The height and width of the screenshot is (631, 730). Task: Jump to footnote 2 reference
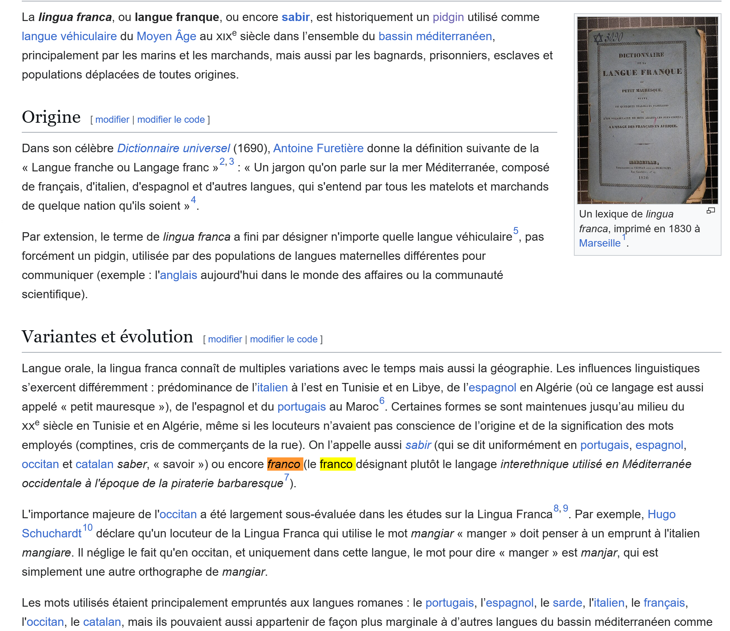click(x=222, y=161)
